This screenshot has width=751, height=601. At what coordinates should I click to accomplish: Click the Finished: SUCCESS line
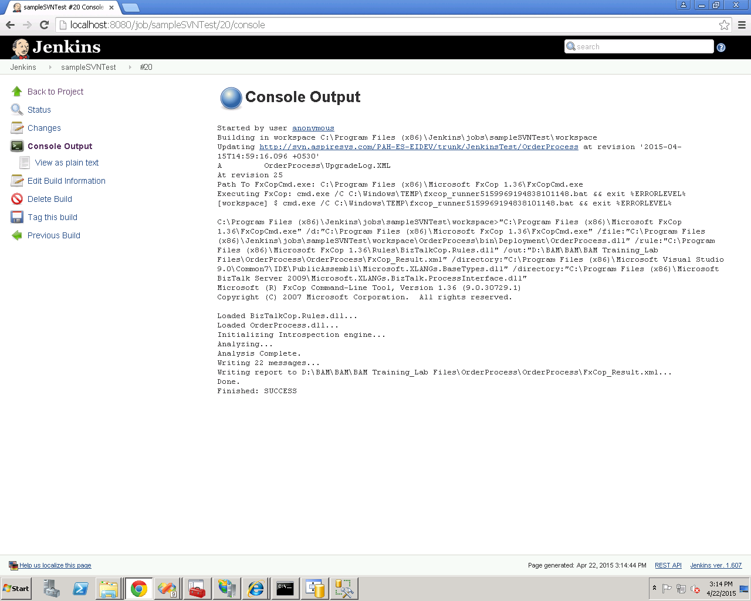click(257, 391)
